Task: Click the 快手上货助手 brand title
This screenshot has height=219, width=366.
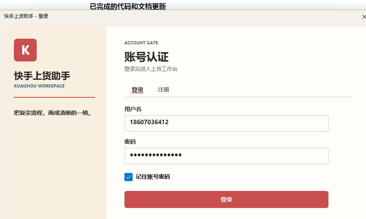Action: click(x=42, y=76)
